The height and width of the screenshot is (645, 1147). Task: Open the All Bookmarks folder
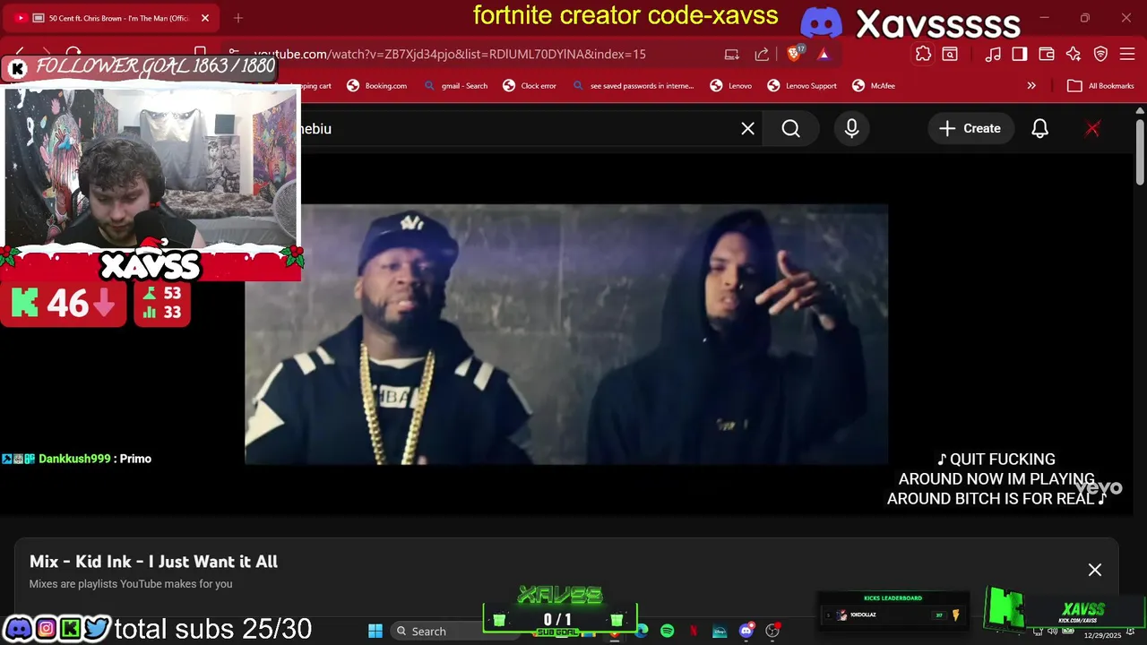point(1100,86)
